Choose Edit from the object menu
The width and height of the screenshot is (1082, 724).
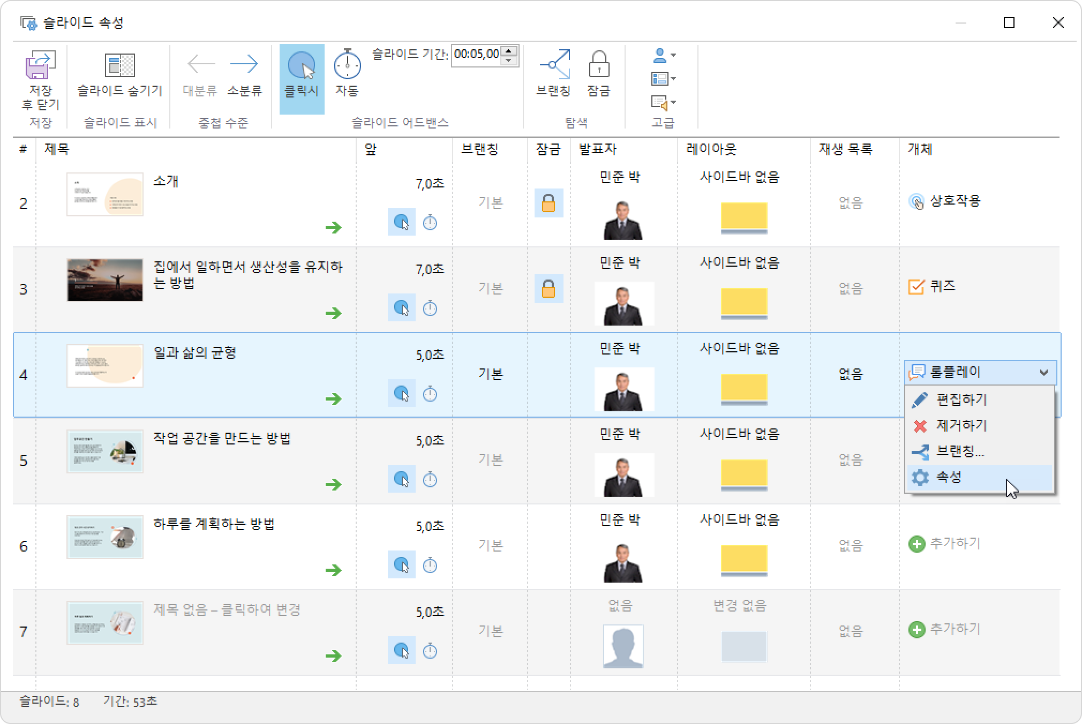tap(961, 399)
